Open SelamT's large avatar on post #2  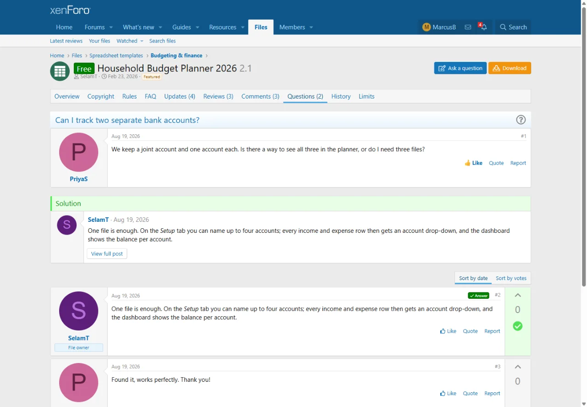click(78, 311)
